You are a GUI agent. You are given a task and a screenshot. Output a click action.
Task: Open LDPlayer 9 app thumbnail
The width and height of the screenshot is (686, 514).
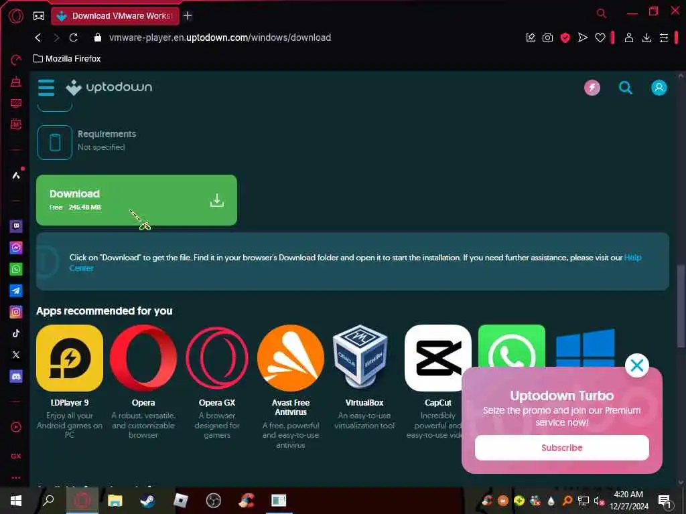click(x=70, y=358)
